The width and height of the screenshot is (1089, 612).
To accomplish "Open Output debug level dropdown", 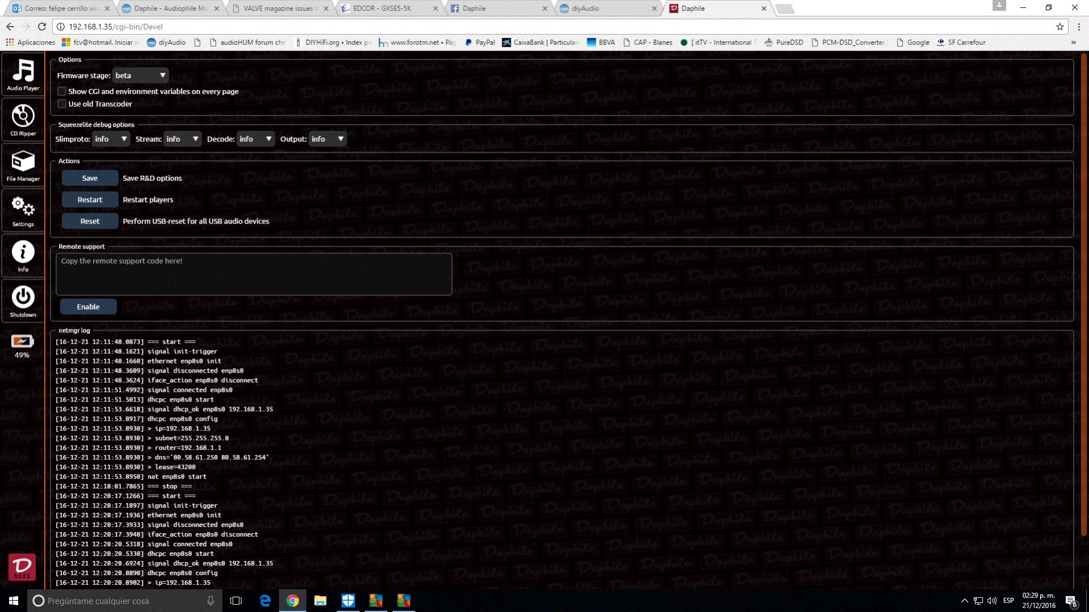I will (327, 139).
